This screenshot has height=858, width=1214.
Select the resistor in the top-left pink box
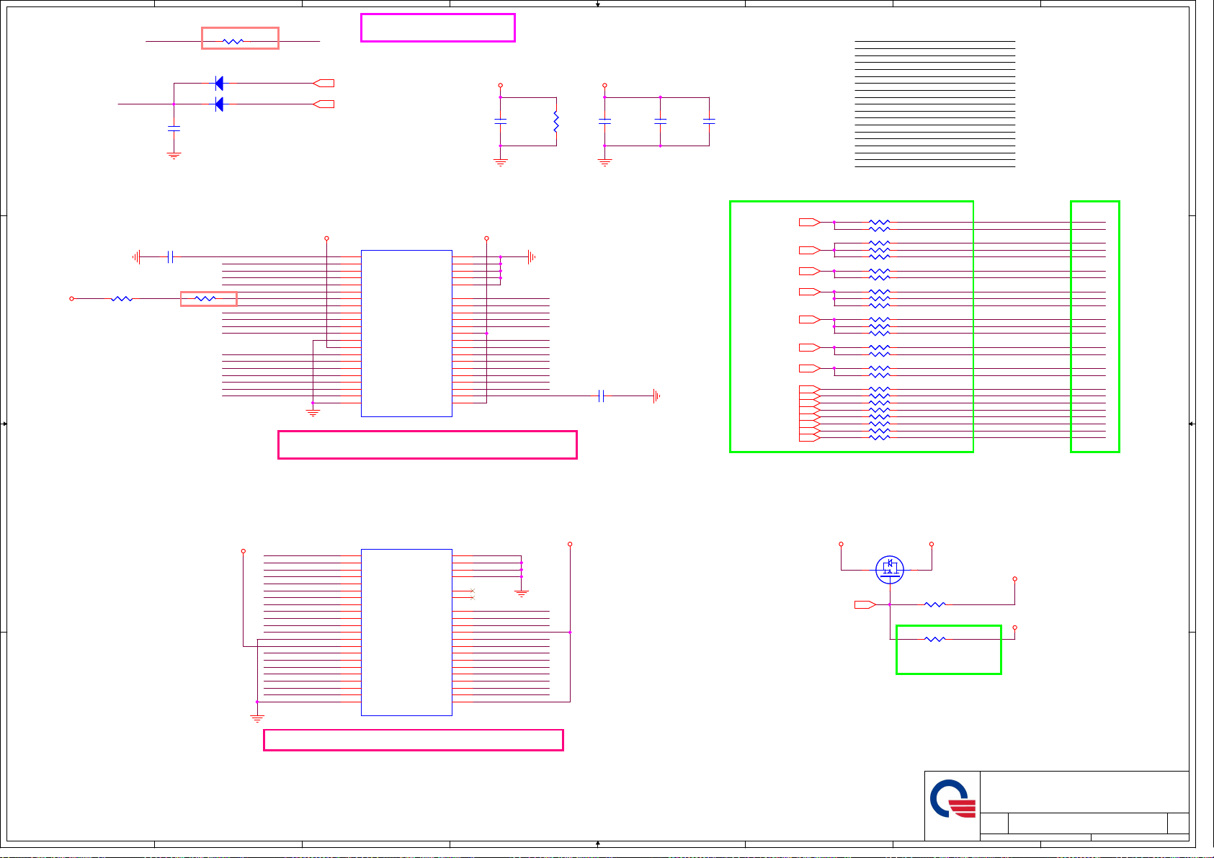click(x=233, y=42)
